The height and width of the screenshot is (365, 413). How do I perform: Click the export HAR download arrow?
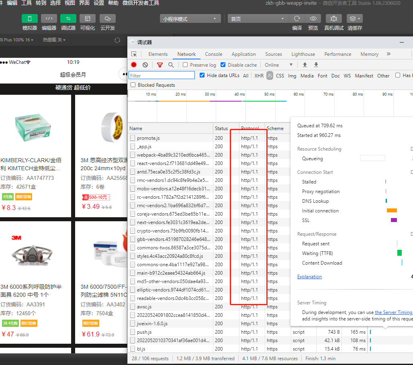click(x=316, y=65)
